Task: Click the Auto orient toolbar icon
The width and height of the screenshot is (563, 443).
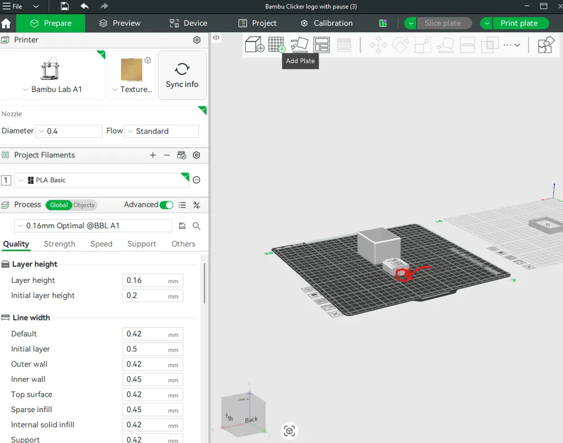Action: click(x=299, y=44)
